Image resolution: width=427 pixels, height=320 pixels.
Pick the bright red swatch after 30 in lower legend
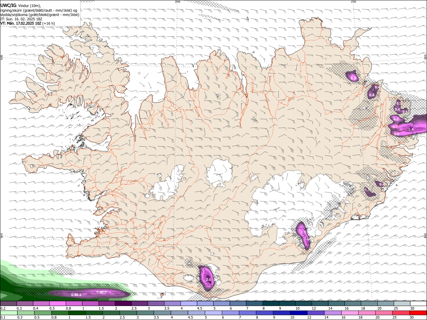click(418, 313)
